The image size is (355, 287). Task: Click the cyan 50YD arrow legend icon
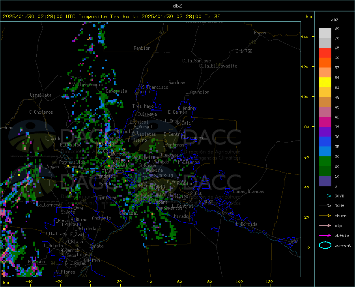click(x=325, y=196)
